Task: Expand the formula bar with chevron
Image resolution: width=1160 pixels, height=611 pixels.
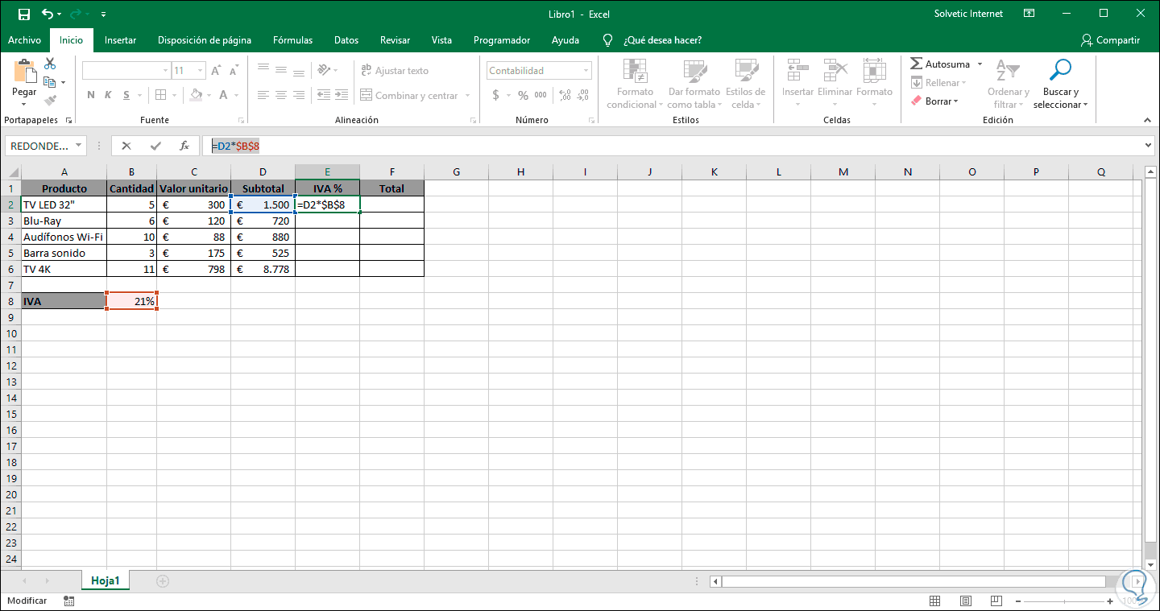Action: point(1149,146)
